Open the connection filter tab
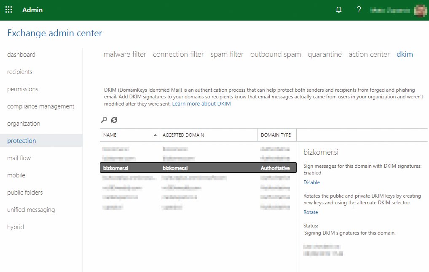 point(178,54)
